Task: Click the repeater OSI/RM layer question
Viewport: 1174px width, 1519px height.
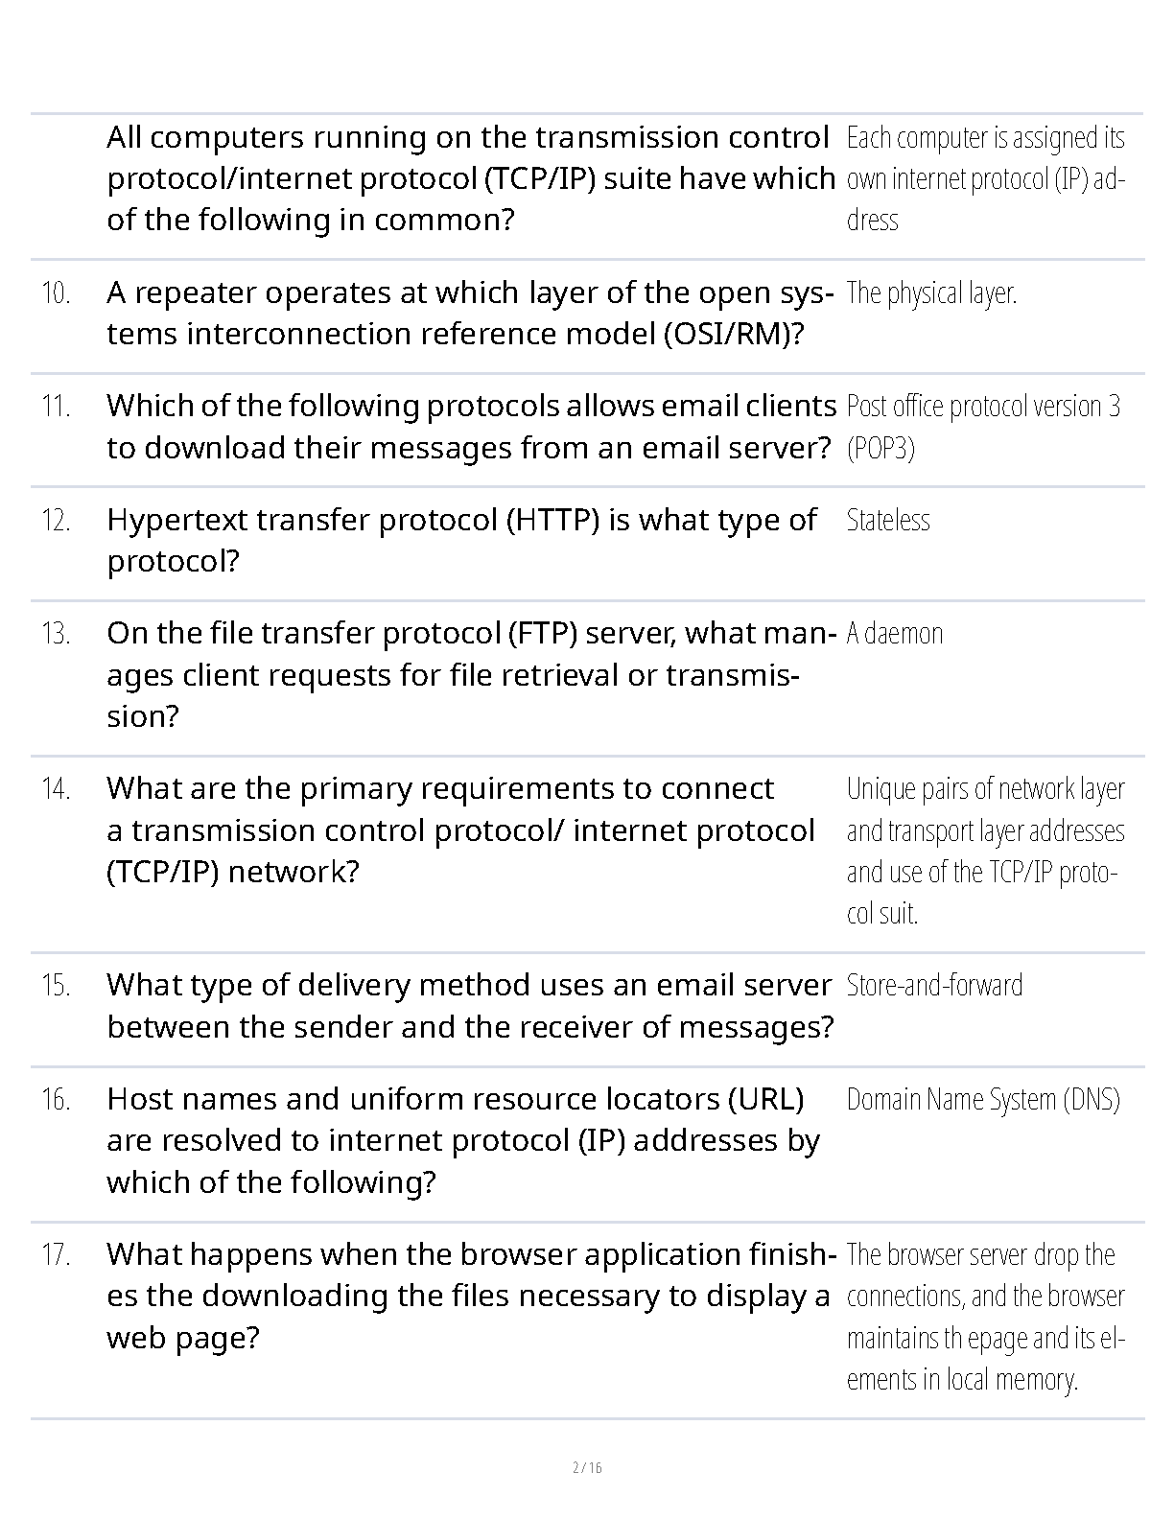Action: pyautogui.click(x=470, y=314)
